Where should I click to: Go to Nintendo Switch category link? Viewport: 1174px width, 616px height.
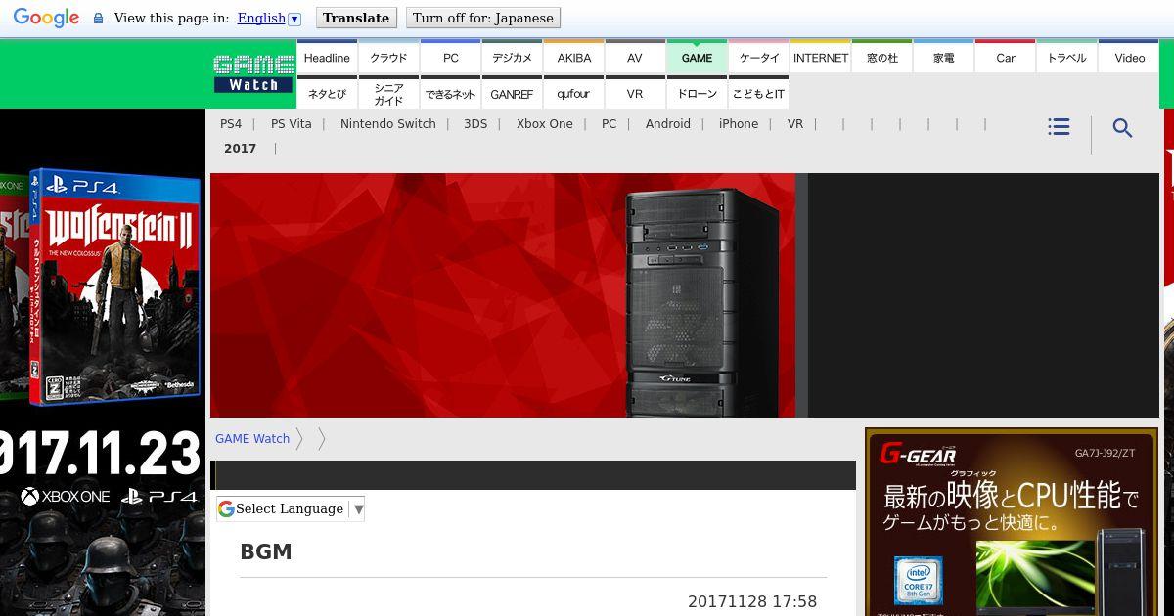(x=388, y=124)
